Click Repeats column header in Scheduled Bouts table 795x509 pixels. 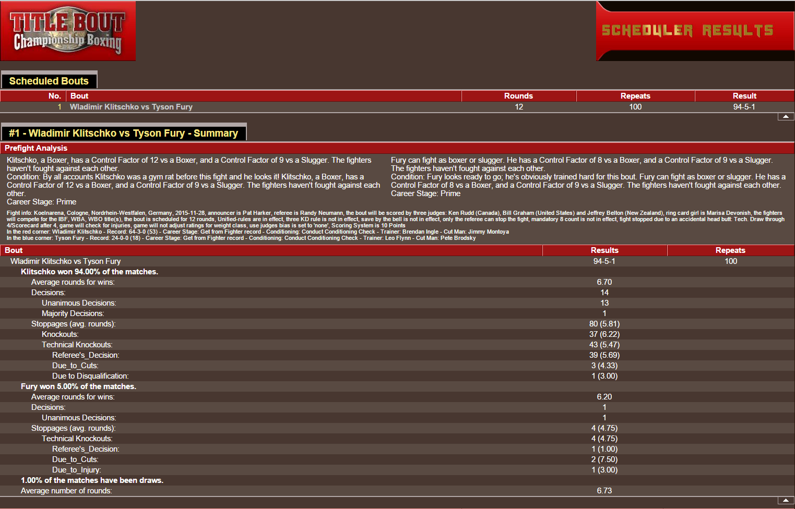[635, 96]
